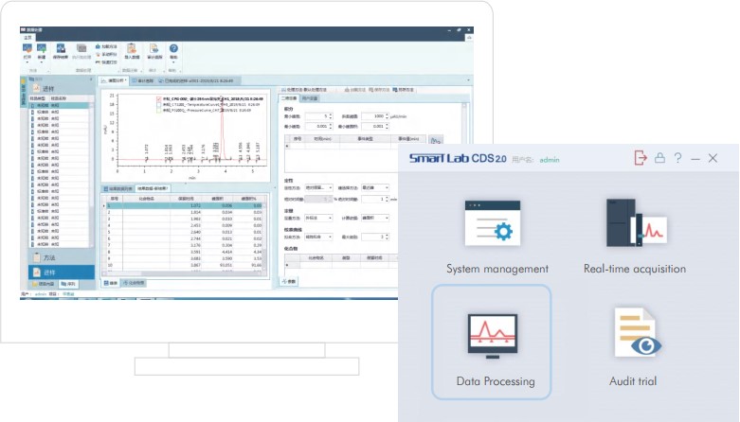The height and width of the screenshot is (422, 740).
Task: Toggle the TemperatureCurve legend checkbox
Action: [x=157, y=103]
